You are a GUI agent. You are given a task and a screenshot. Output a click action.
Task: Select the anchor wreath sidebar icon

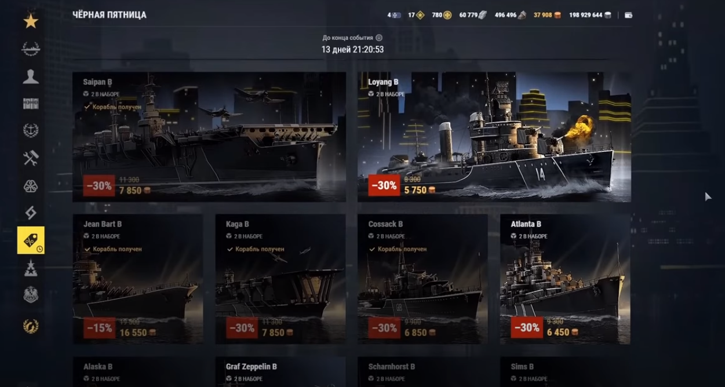coord(31,130)
